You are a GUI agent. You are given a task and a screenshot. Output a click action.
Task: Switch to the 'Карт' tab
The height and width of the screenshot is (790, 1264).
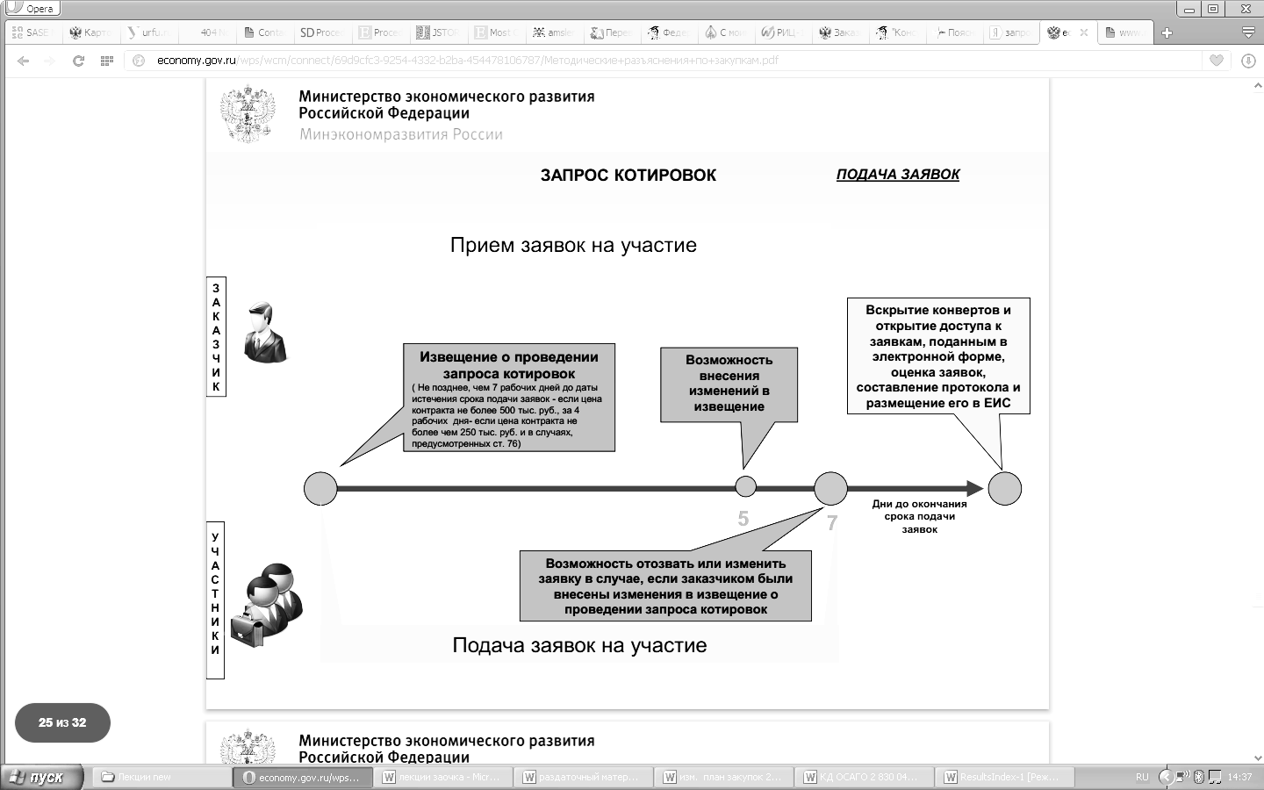coord(90,32)
